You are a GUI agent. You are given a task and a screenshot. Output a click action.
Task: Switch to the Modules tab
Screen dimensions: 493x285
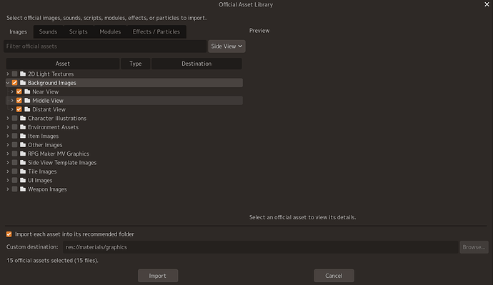pos(110,31)
